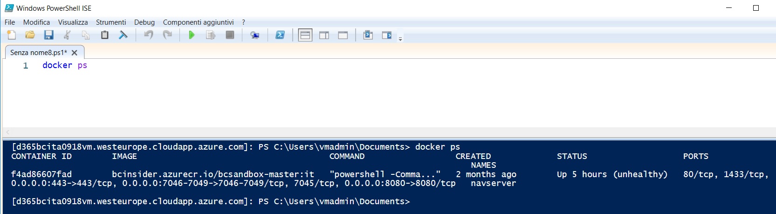
Task: Run the selection
Action: (211, 35)
